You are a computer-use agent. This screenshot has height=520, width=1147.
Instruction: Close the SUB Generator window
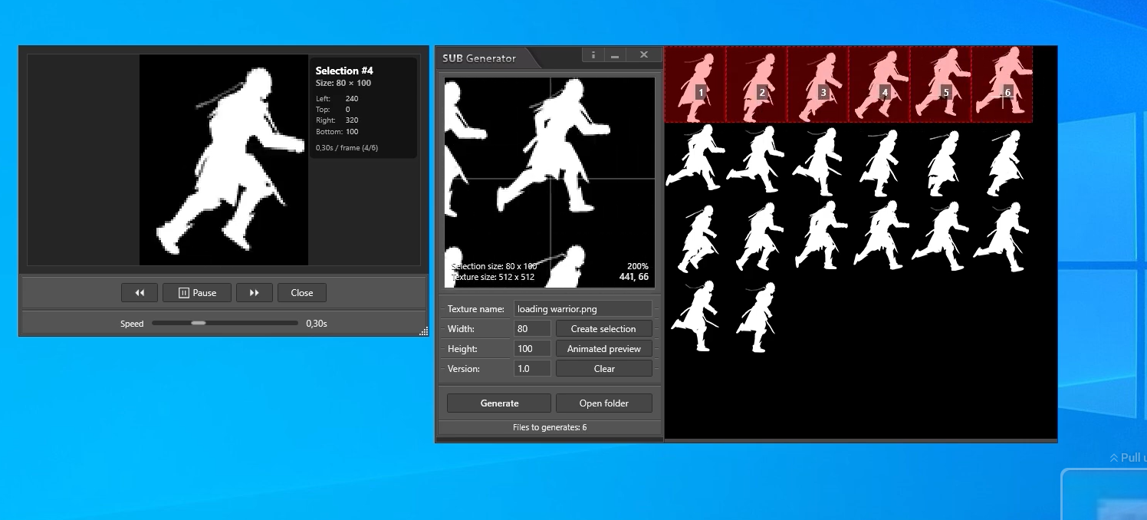click(644, 54)
